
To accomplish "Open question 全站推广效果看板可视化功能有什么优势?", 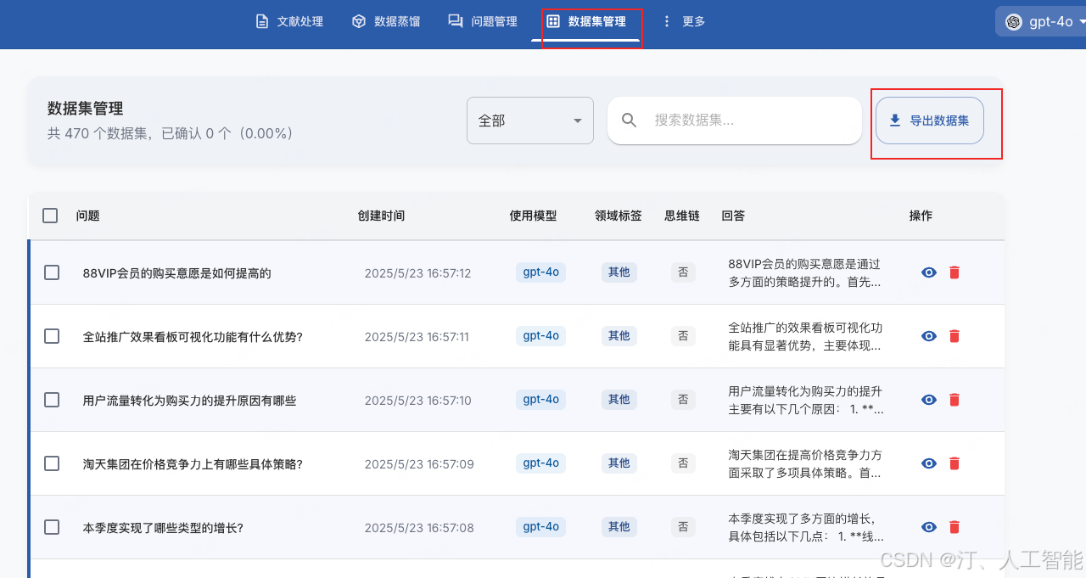I will [193, 337].
